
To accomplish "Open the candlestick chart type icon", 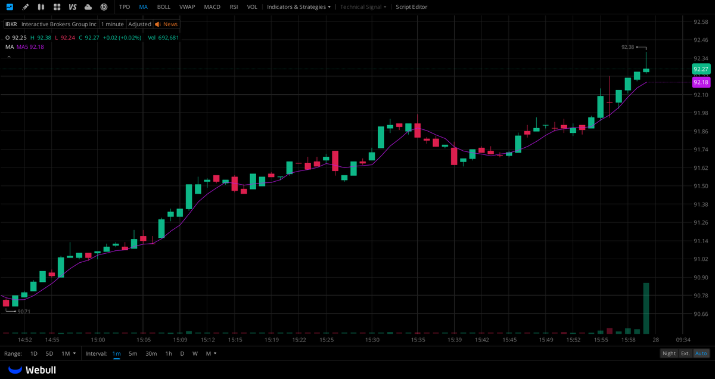I will (x=41, y=7).
